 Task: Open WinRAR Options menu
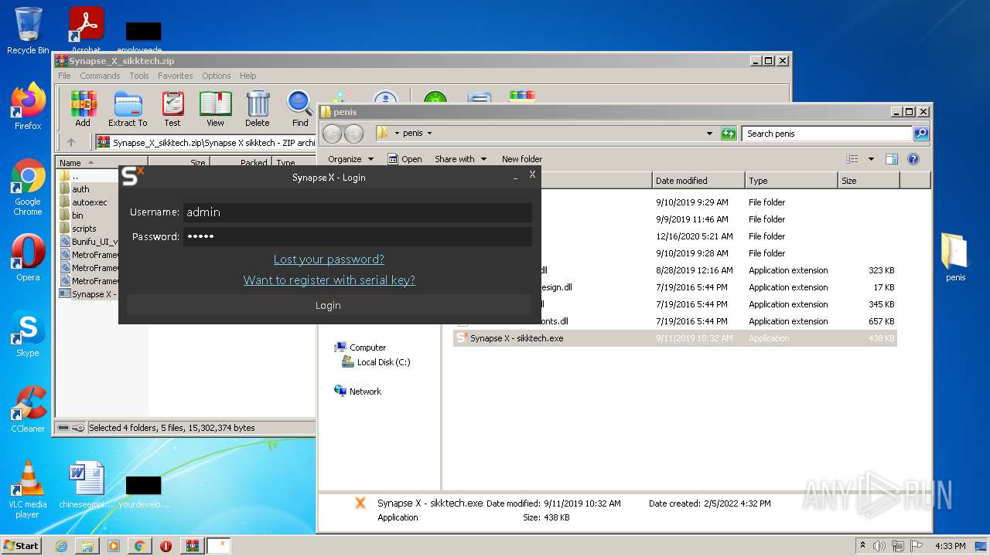point(217,76)
